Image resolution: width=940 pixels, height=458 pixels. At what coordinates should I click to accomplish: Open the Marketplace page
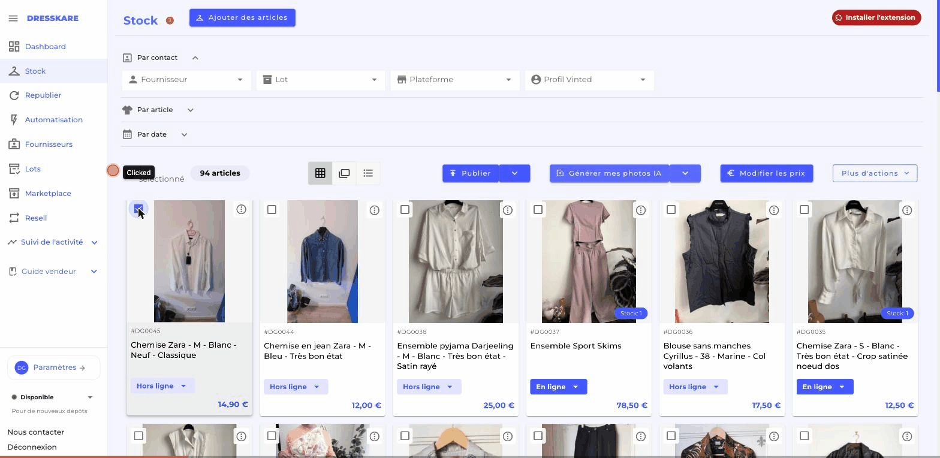(48, 194)
